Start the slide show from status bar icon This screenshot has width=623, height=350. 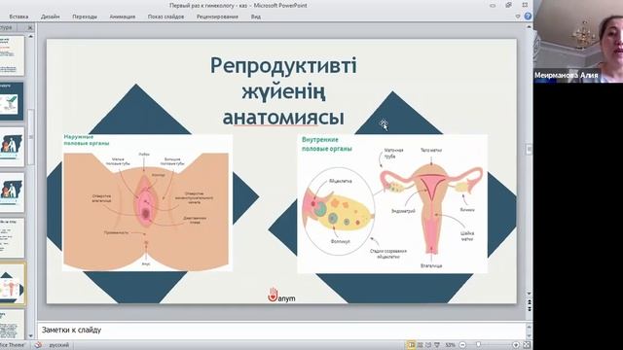[x=437, y=345]
